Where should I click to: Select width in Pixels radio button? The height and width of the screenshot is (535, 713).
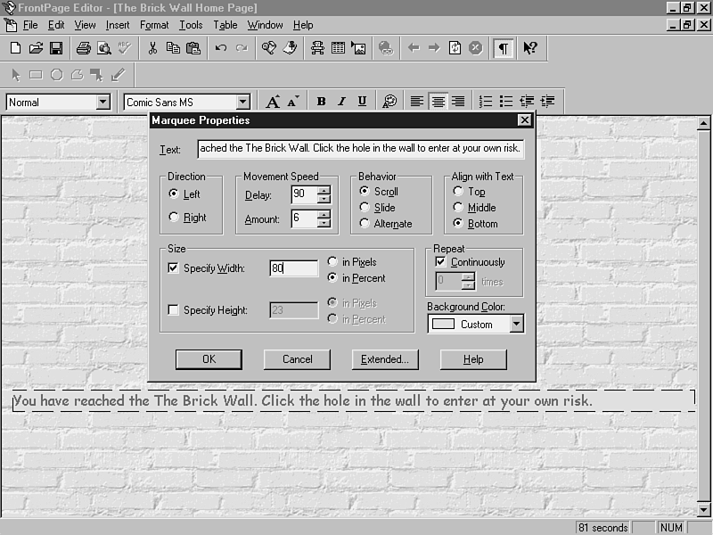[x=332, y=261]
